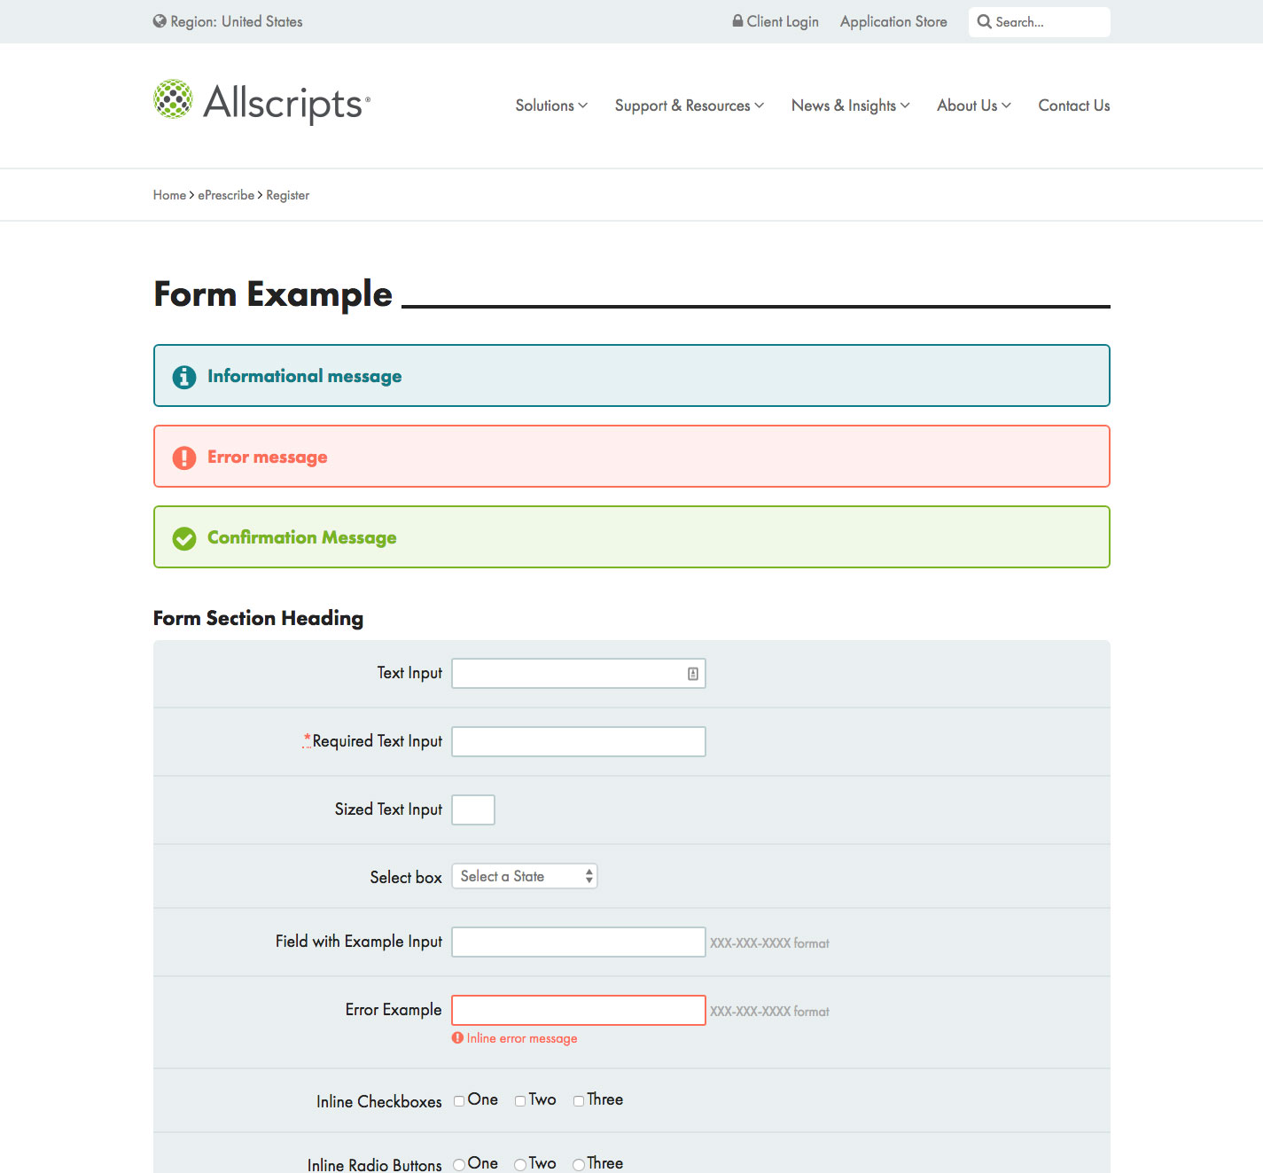Click the 'Sized Text Input' label
Screen dimensions: 1263x1173
388,809
